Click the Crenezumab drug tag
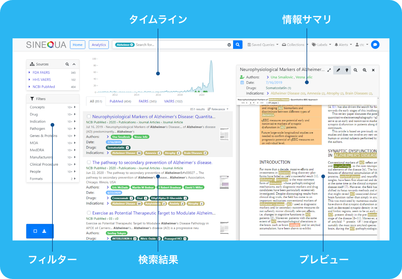 point(122,198)
